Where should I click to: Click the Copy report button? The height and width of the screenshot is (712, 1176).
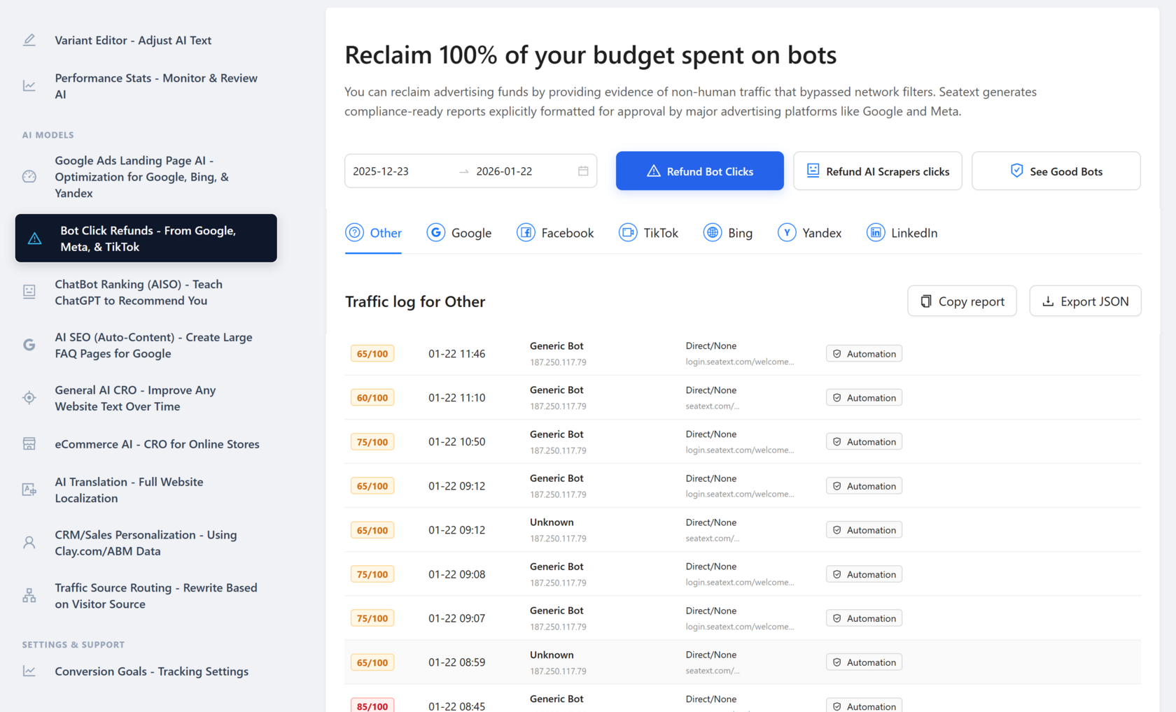click(x=962, y=301)
